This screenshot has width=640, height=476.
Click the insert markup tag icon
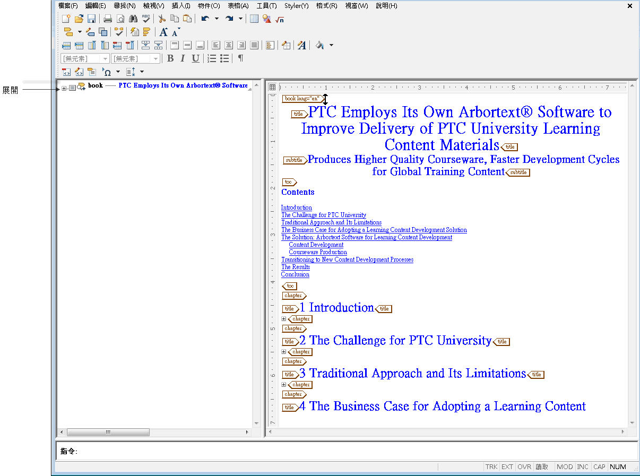(68, 32)
